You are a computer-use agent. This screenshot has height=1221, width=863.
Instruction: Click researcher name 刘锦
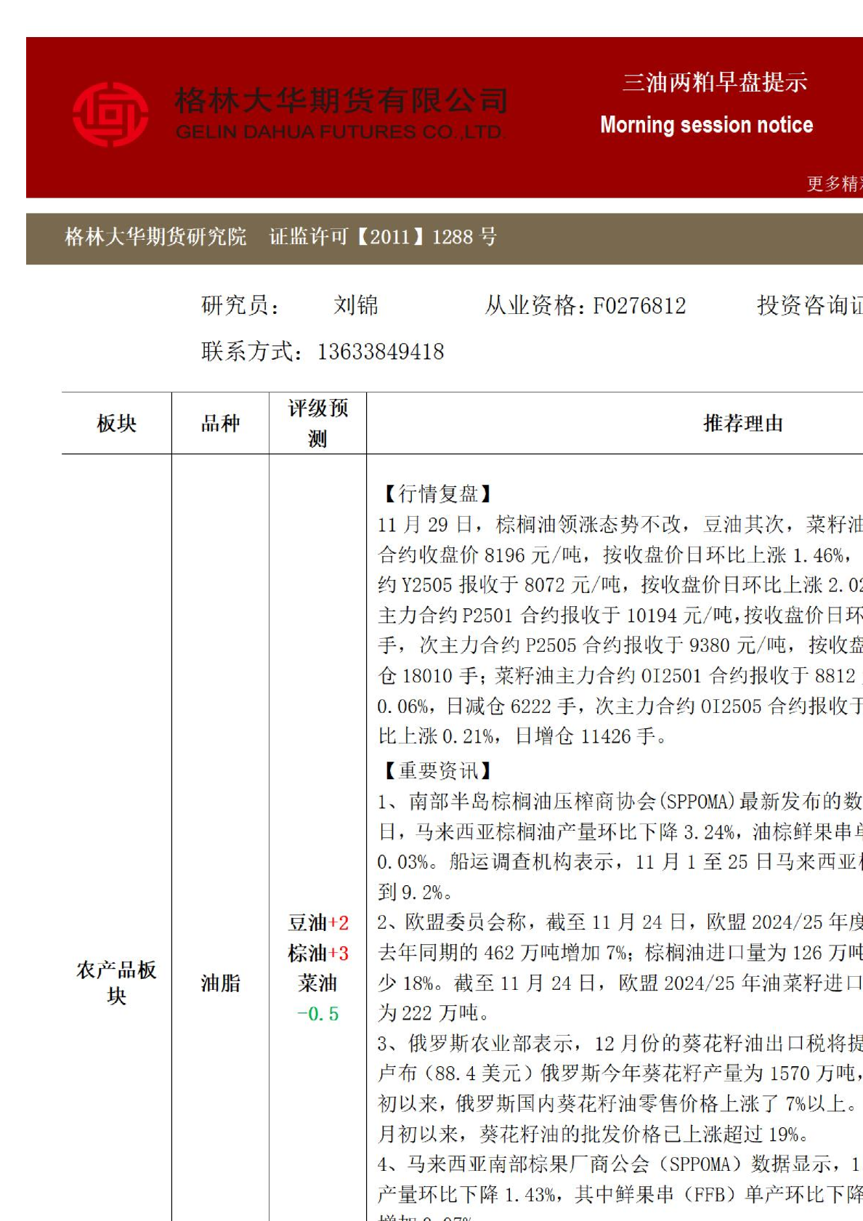coord(356,305)
